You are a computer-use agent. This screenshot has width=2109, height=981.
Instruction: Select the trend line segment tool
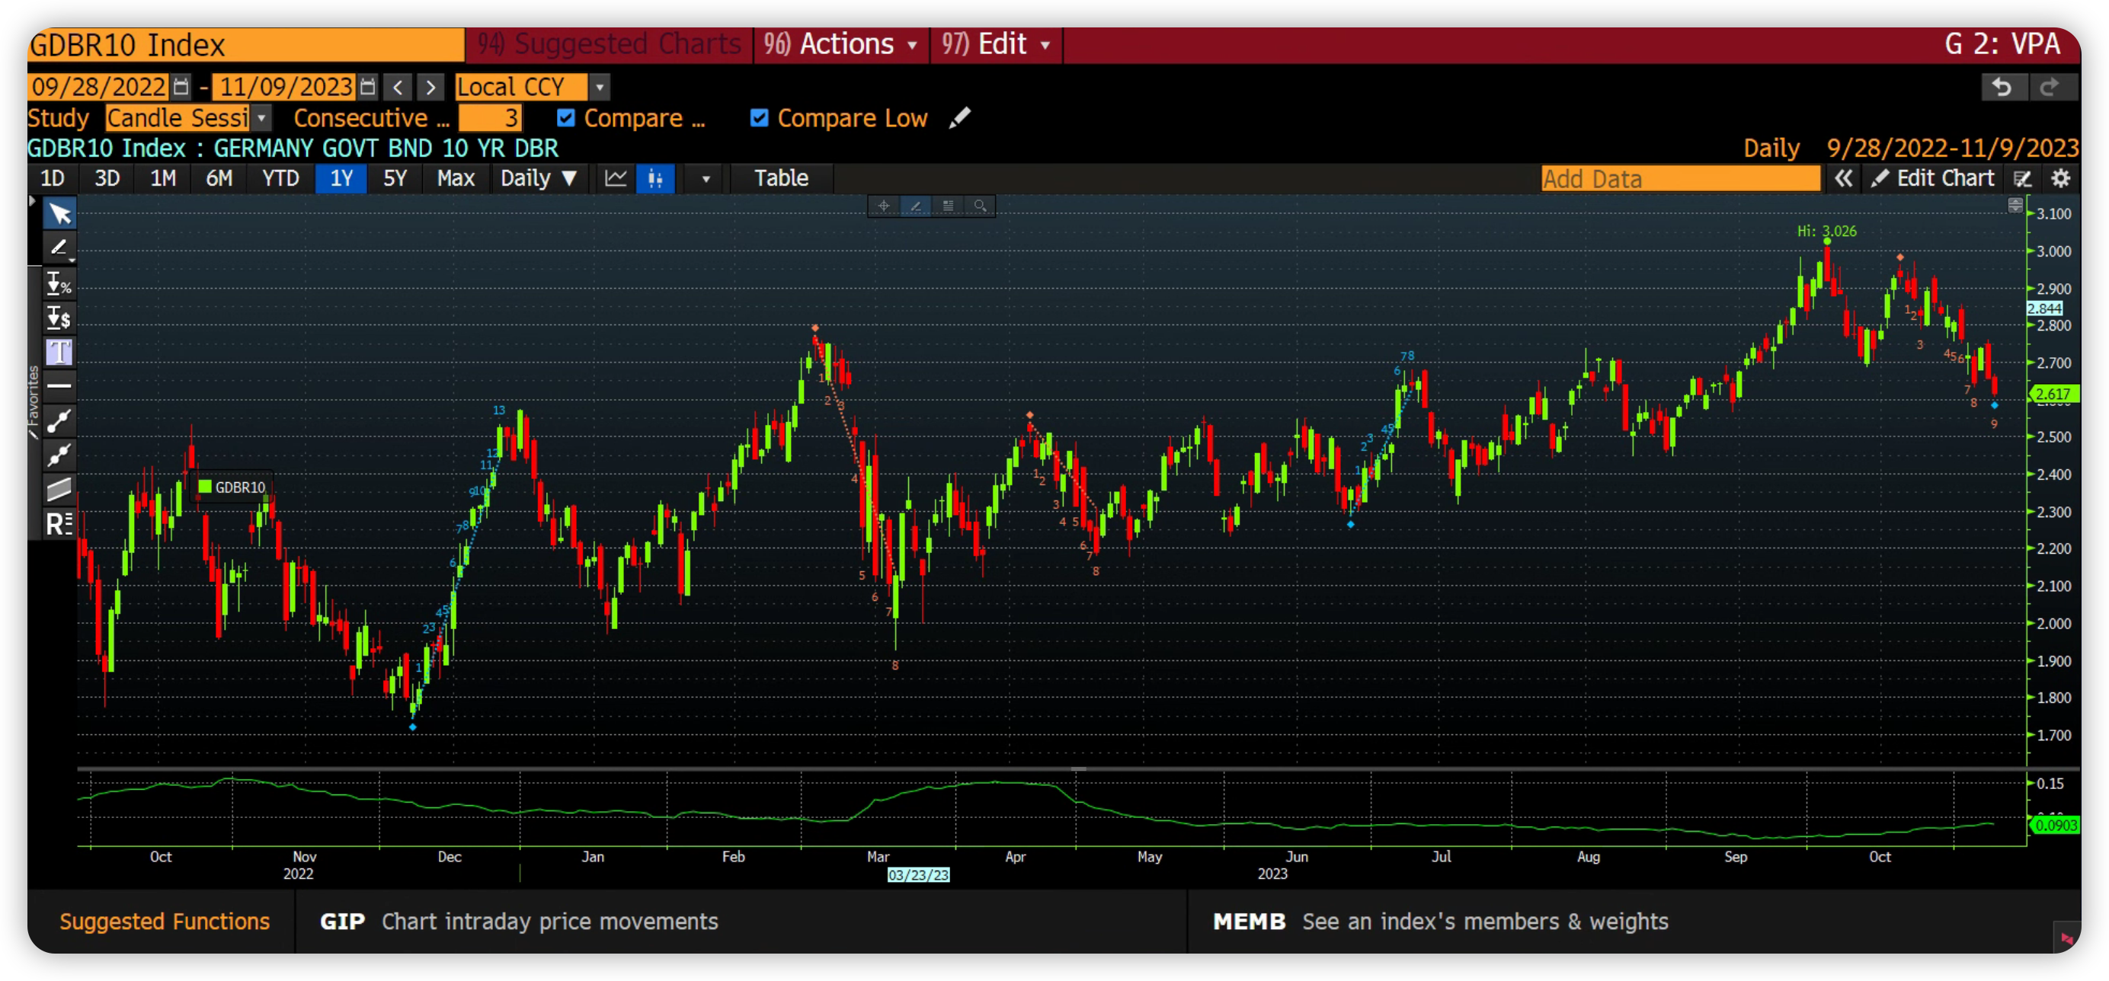tap(59, 420)
